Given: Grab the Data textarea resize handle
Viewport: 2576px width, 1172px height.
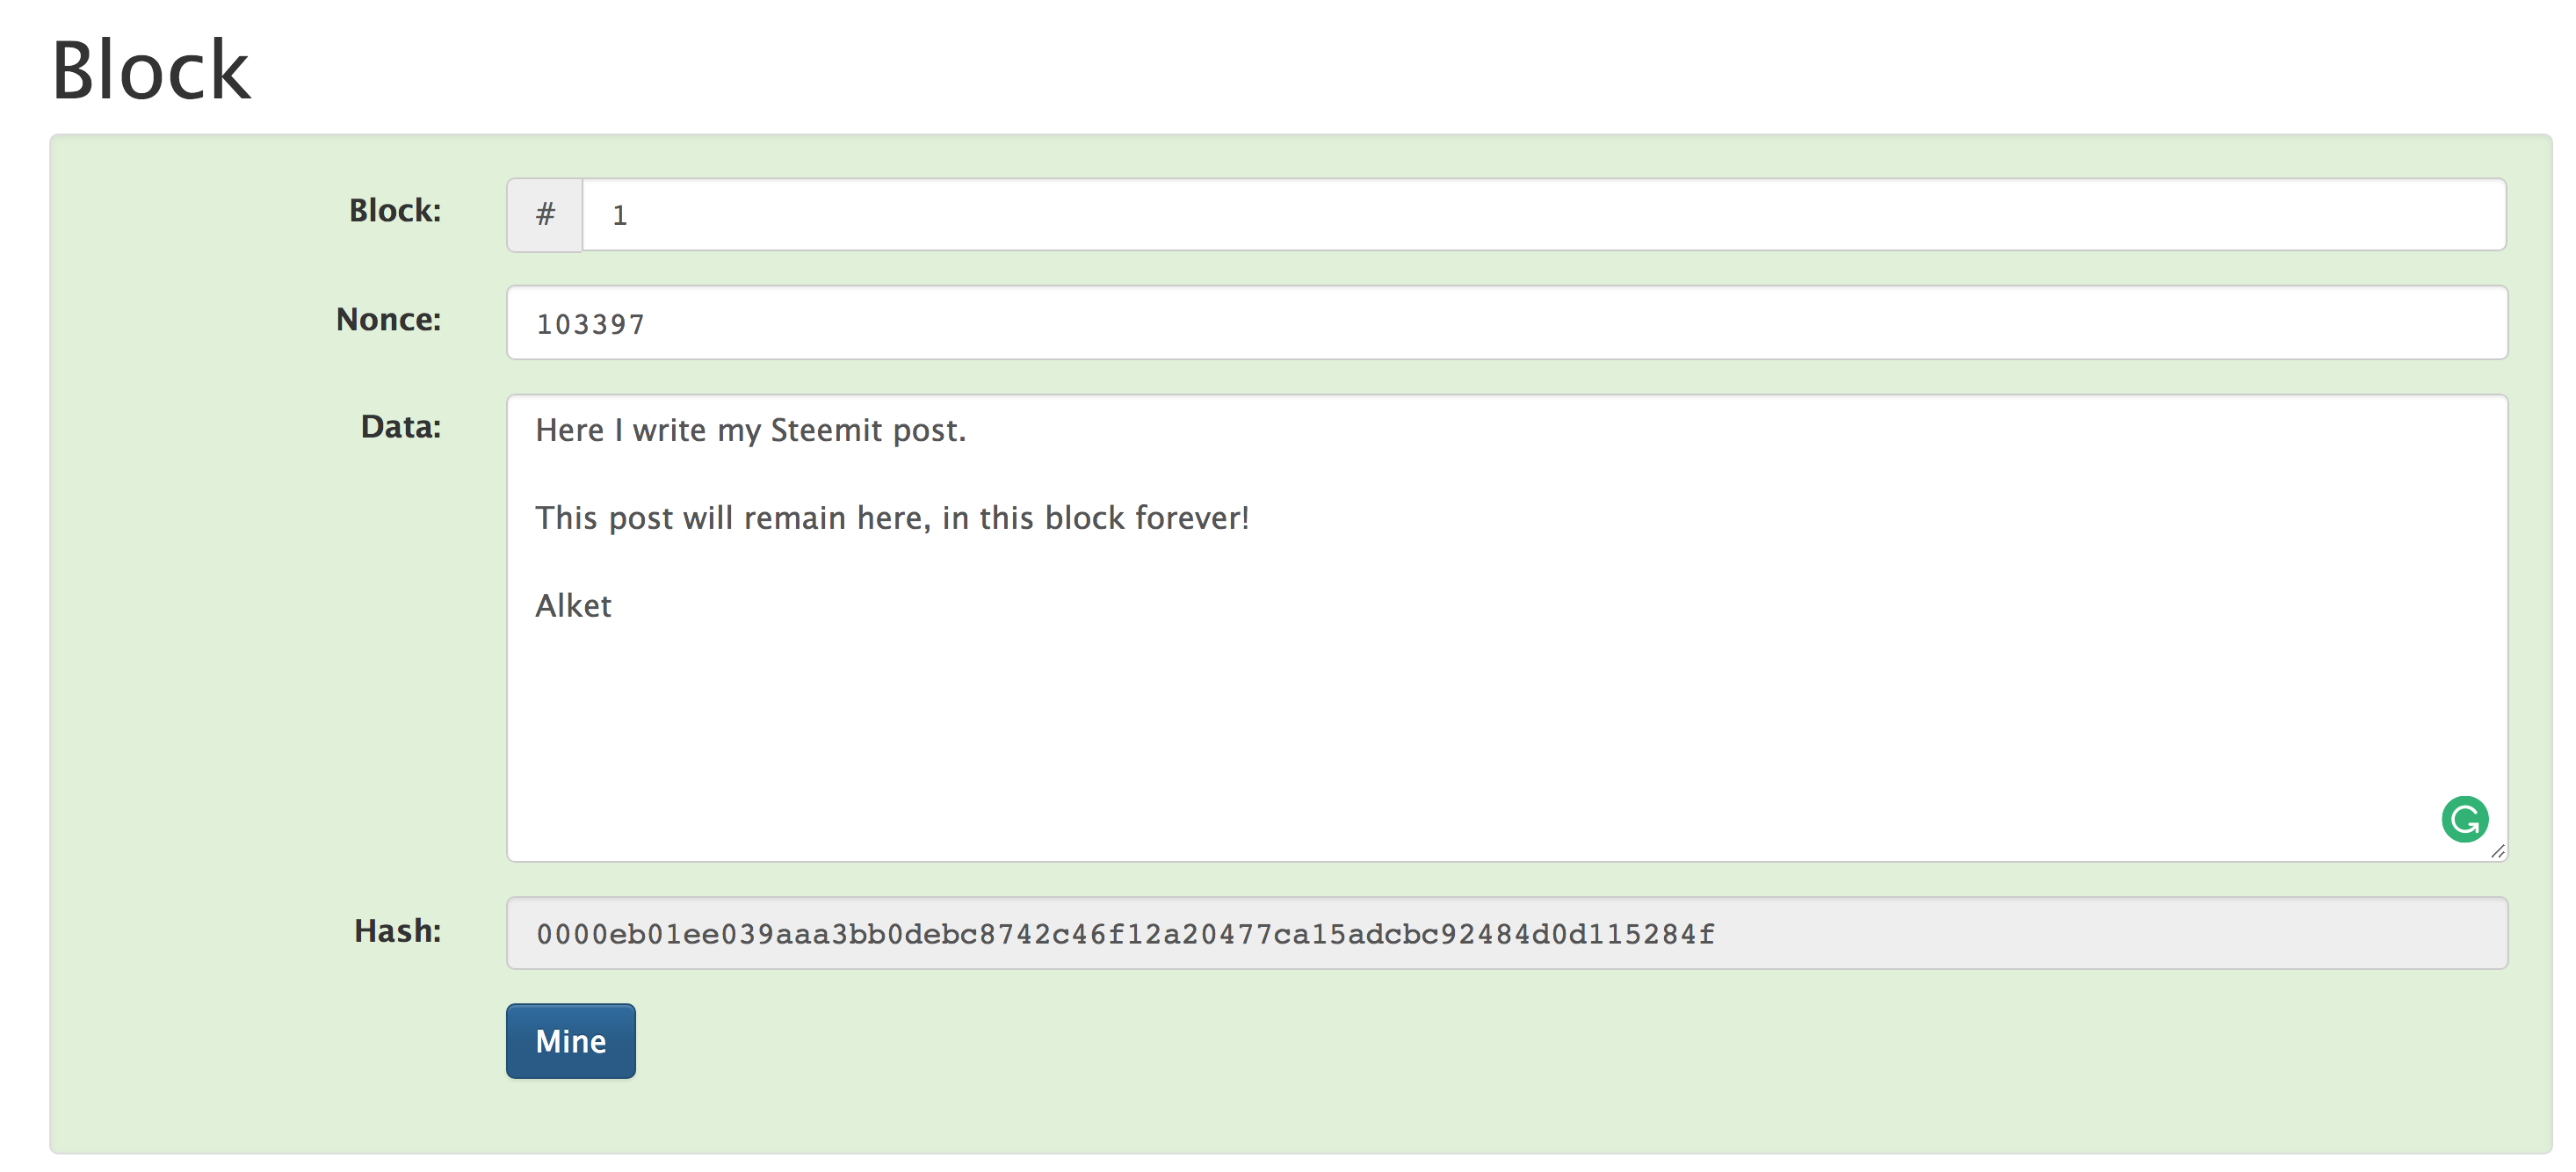Looking at the screenshot, I should pyautogui.click(x=2497, y=851).
